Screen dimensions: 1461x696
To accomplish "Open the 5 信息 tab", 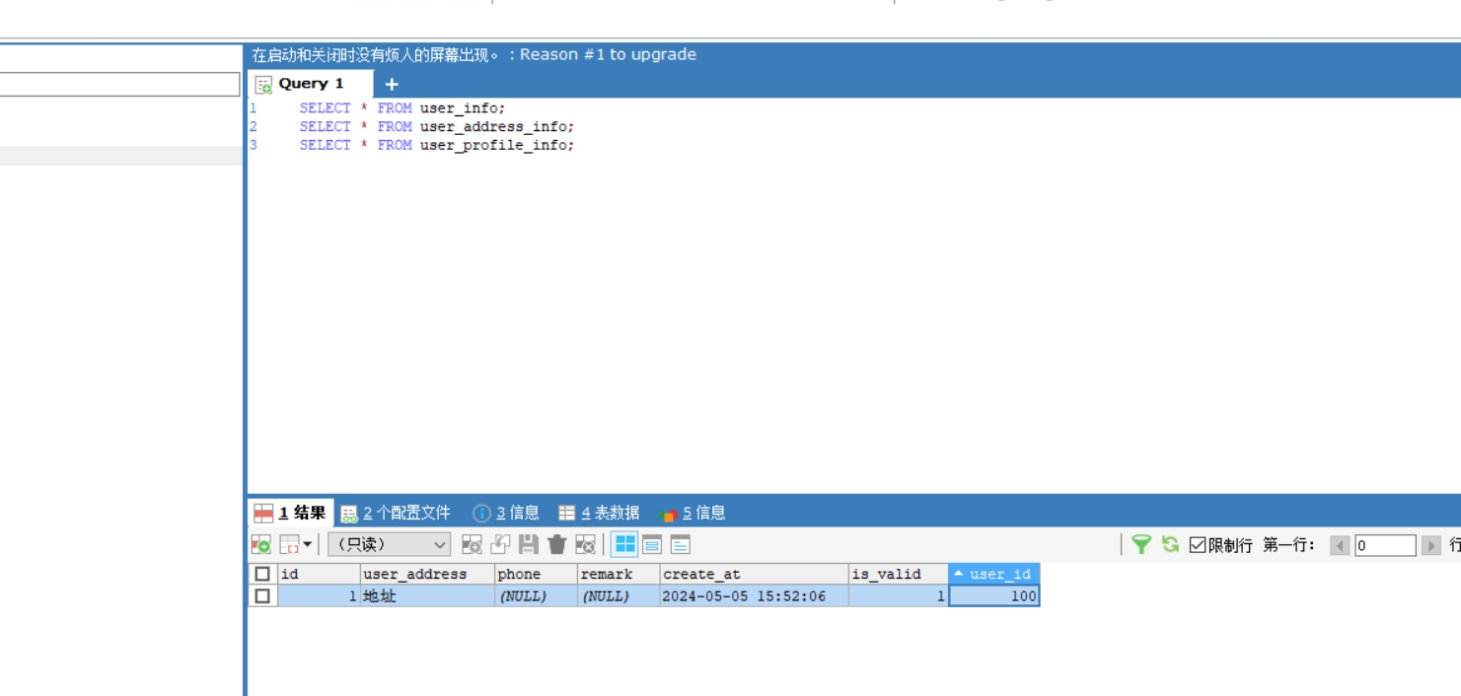I will [694, 513].
